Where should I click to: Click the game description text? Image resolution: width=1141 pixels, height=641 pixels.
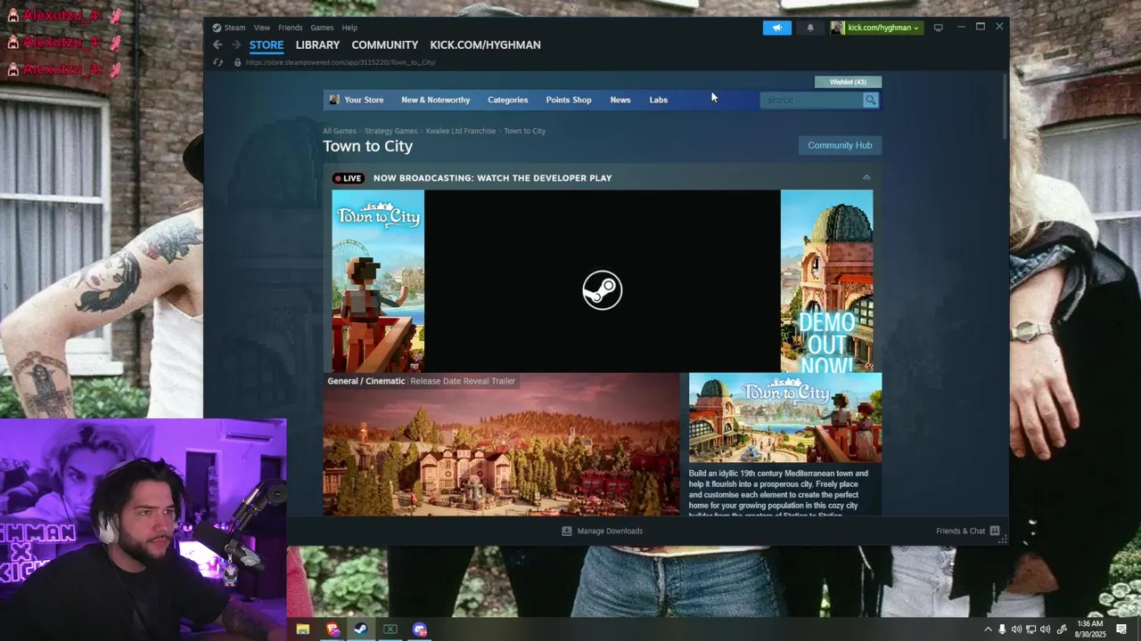778,494
